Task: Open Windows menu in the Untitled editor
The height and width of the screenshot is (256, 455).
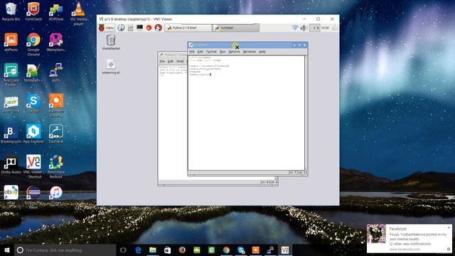Action: 250,52
